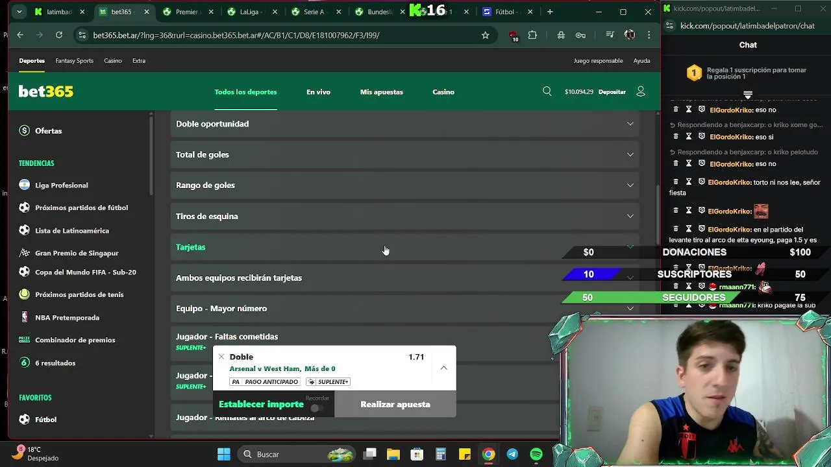Expand the Tiros de esquina market

[404, 216]
